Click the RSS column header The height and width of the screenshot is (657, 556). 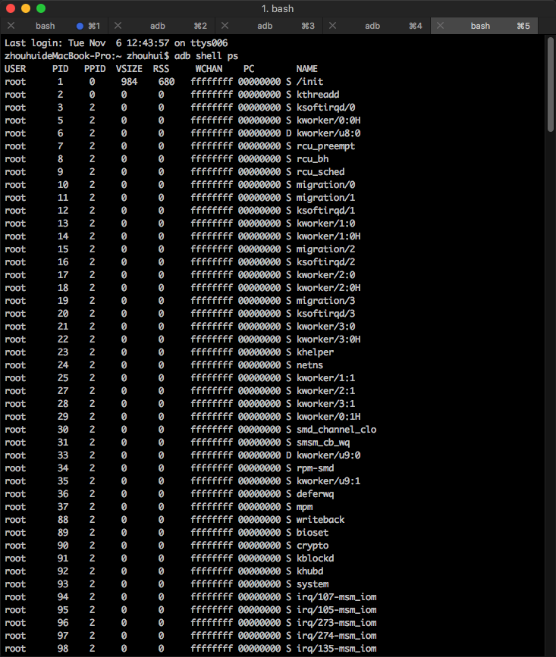[161, 69]
